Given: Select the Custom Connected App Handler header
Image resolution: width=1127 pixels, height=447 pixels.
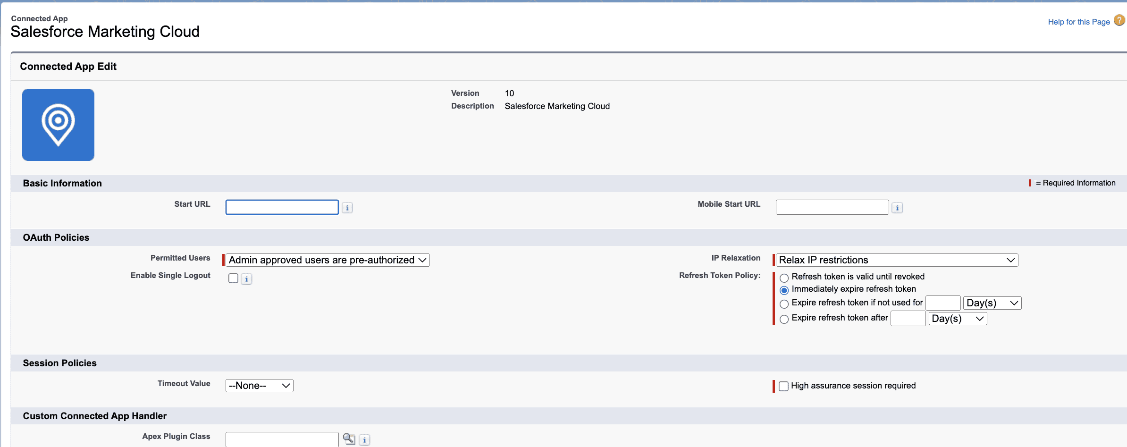Looking at the screenshot, I should click(94, 416).
